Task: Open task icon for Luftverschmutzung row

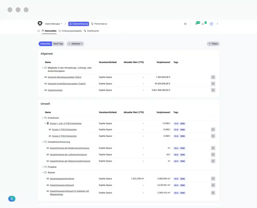Action: 213,154
